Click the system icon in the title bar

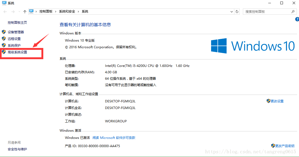point(4,3)
